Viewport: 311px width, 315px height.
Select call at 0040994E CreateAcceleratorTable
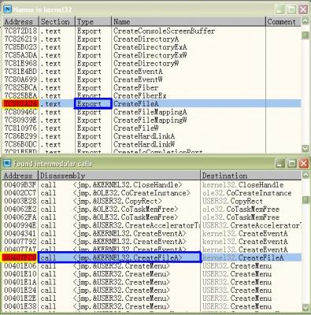[152, 225]
